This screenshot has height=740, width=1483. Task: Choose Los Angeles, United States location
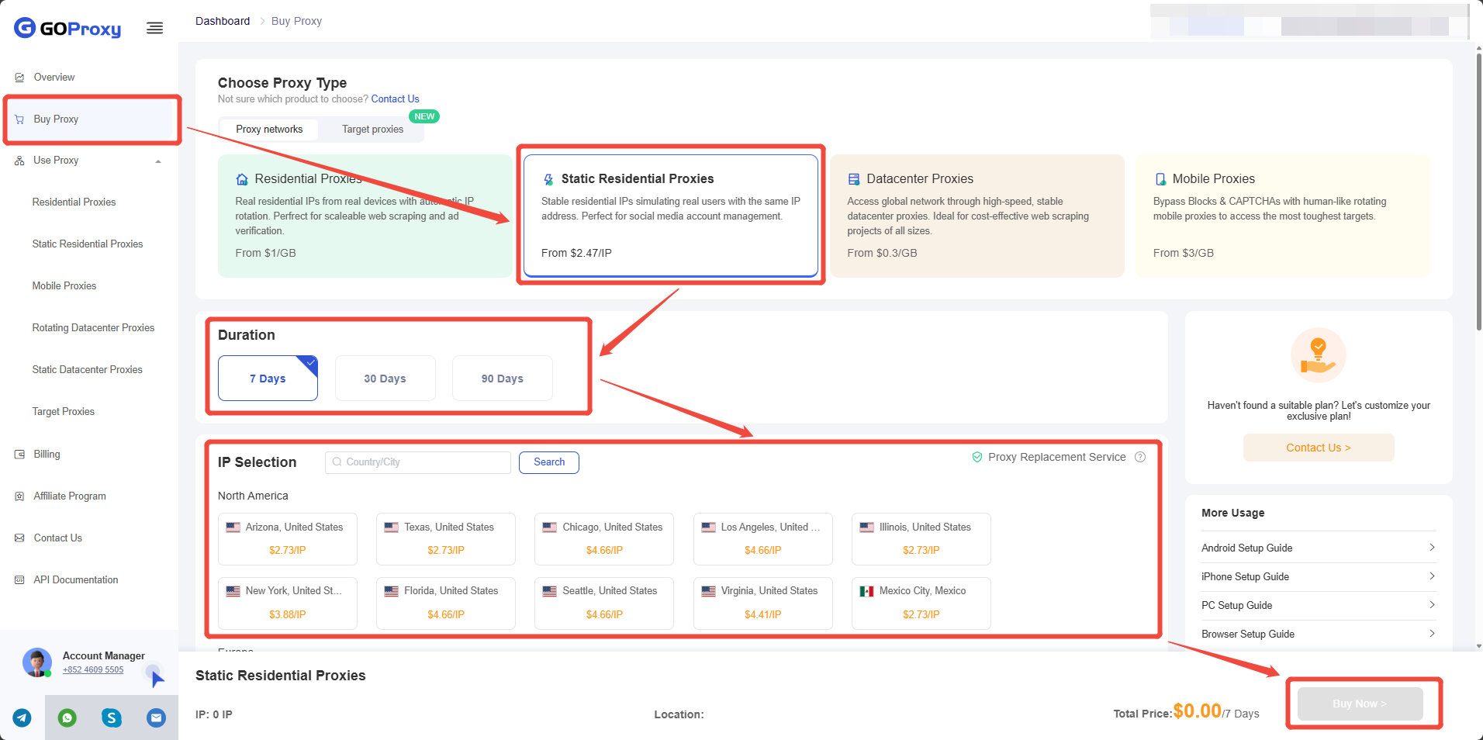762,539
